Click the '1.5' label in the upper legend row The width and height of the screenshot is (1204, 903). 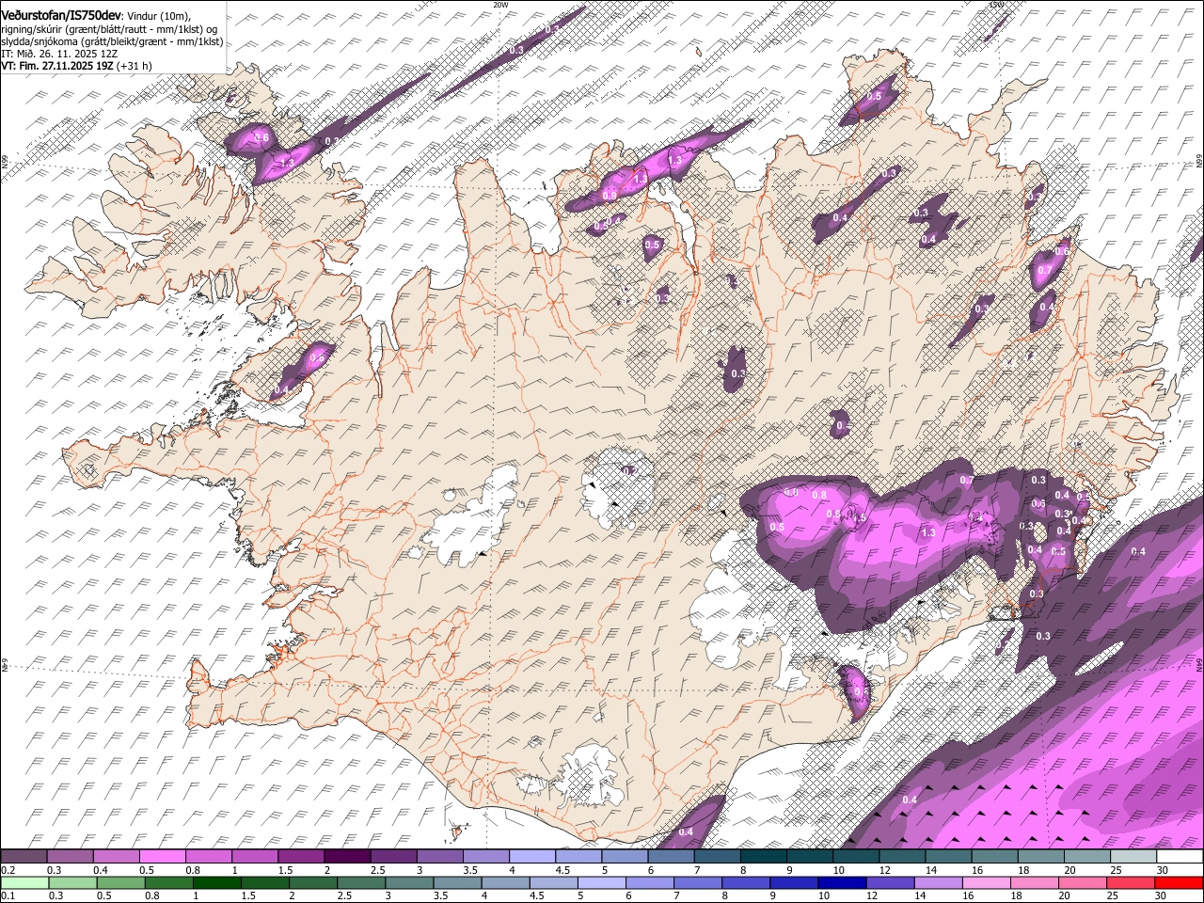(285, 870)
